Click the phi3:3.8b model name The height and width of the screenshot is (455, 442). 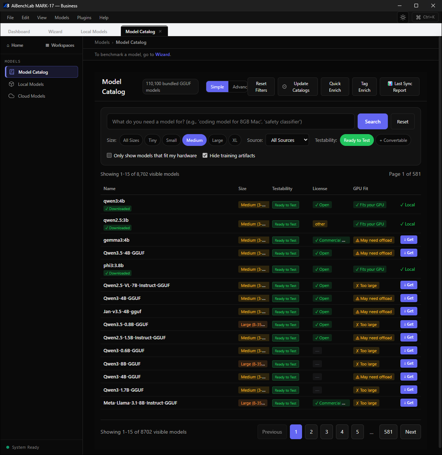pyautogui.click(x=113, y=265)
